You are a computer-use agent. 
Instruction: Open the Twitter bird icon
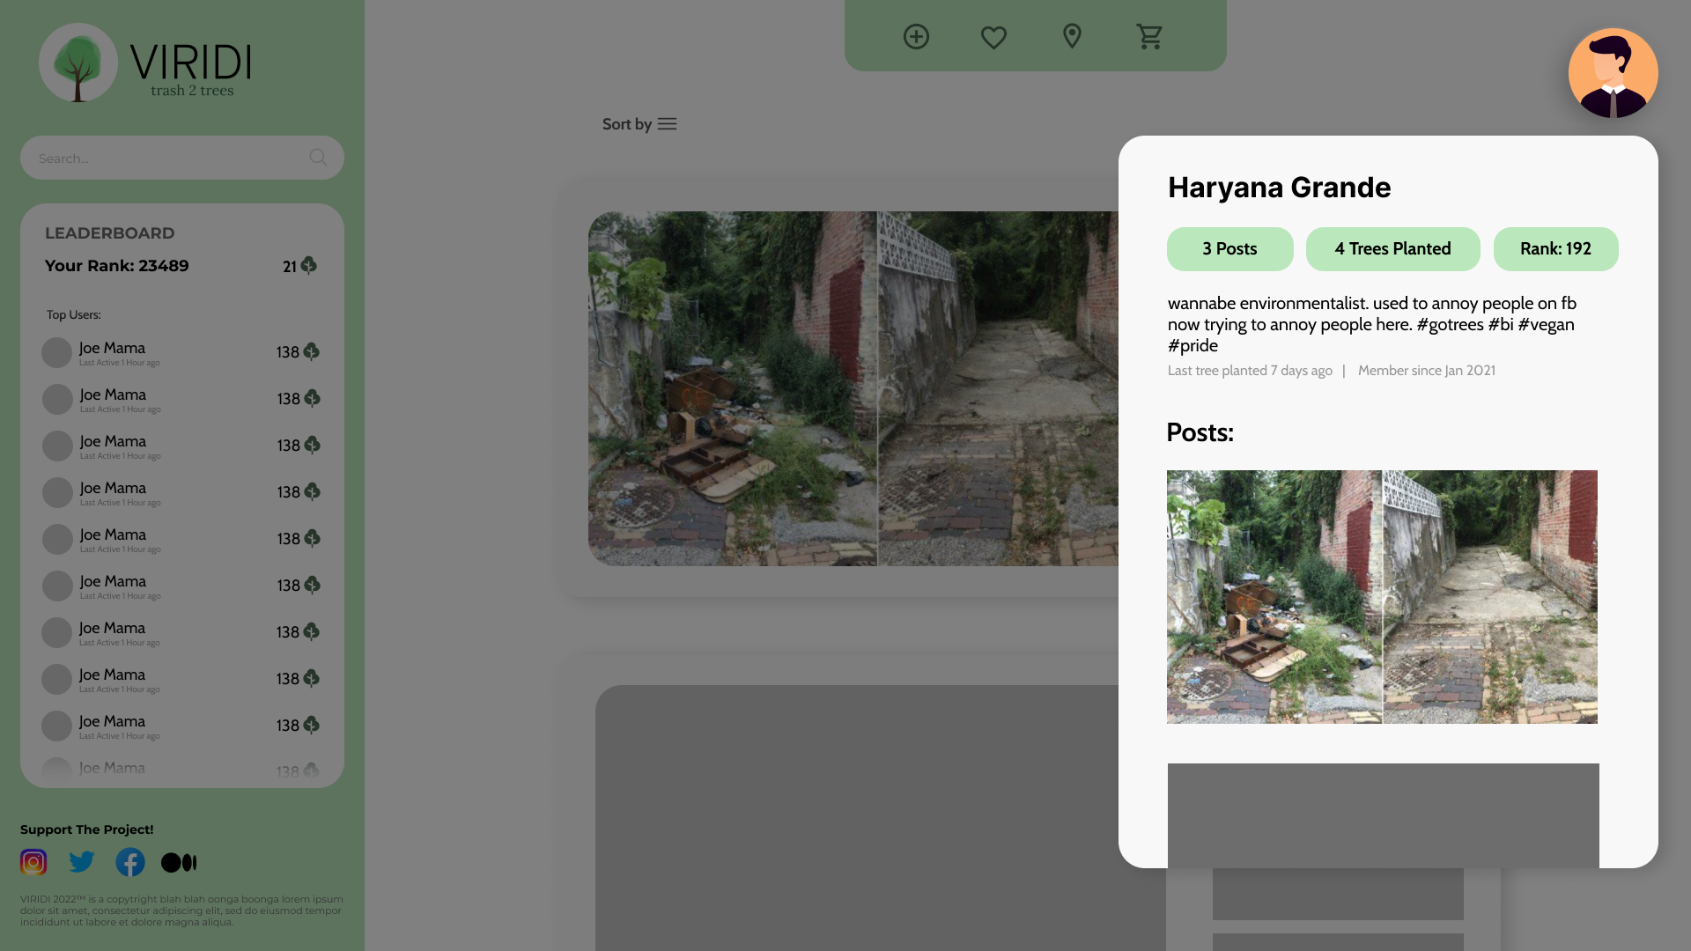point(82,861)
